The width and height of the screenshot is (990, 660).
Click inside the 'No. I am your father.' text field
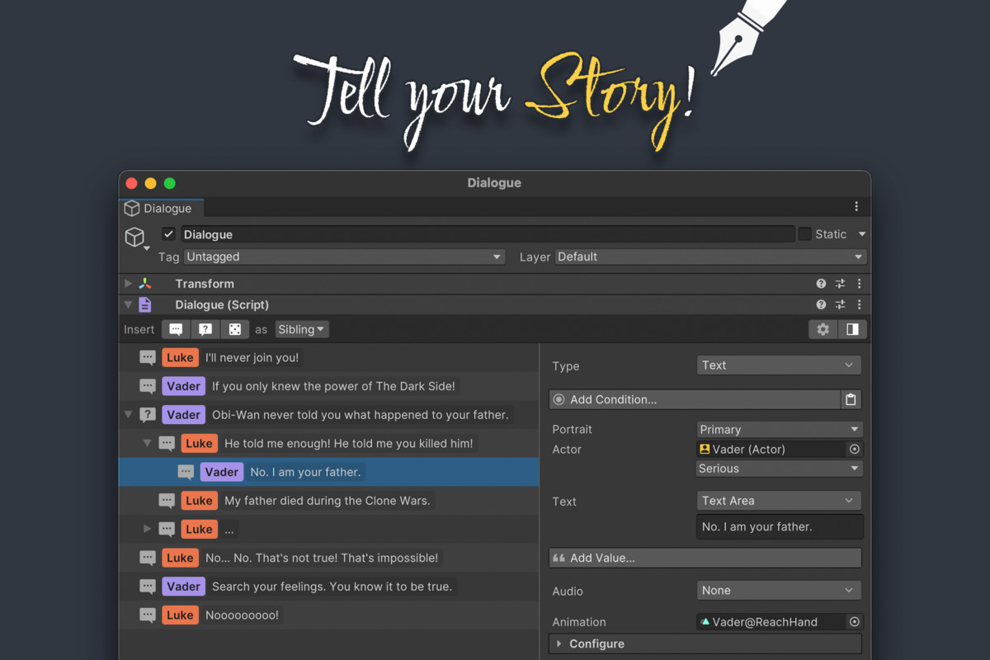(779, 526)
